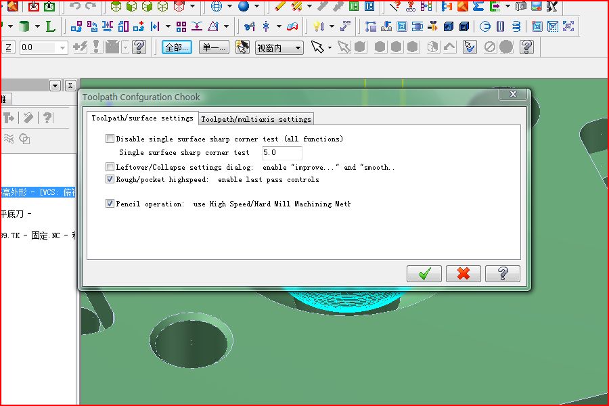Screen dimensions: 609x406
Task: Open dropdown next to wireframe globe
Action: pyautogui.click(x=229, y=6)
